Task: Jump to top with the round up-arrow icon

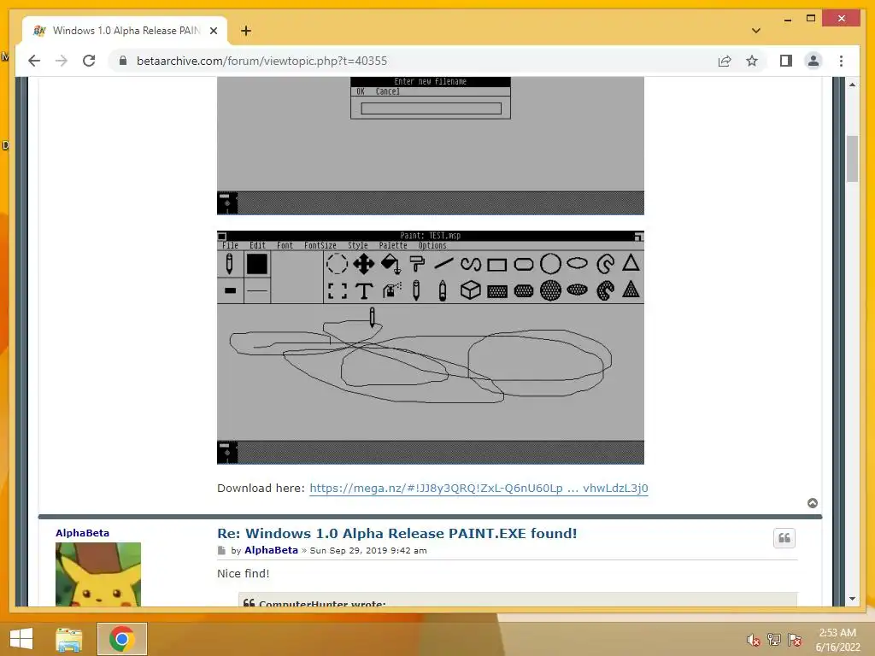Action: pos(813,503)
